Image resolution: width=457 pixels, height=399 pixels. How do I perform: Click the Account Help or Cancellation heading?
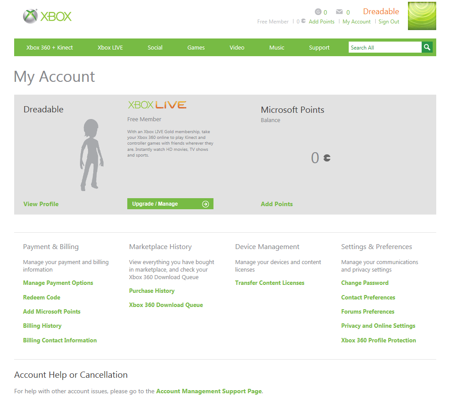[71, 375]
